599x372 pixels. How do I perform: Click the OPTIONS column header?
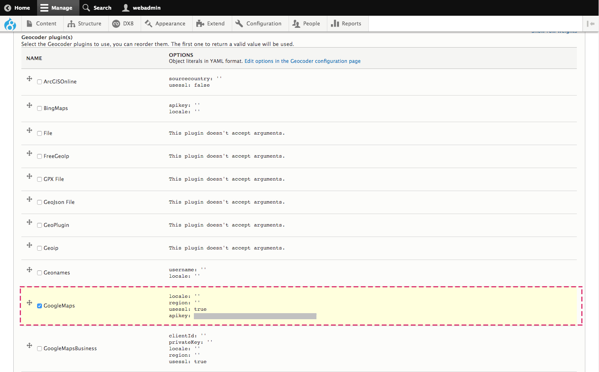[181, 55]
